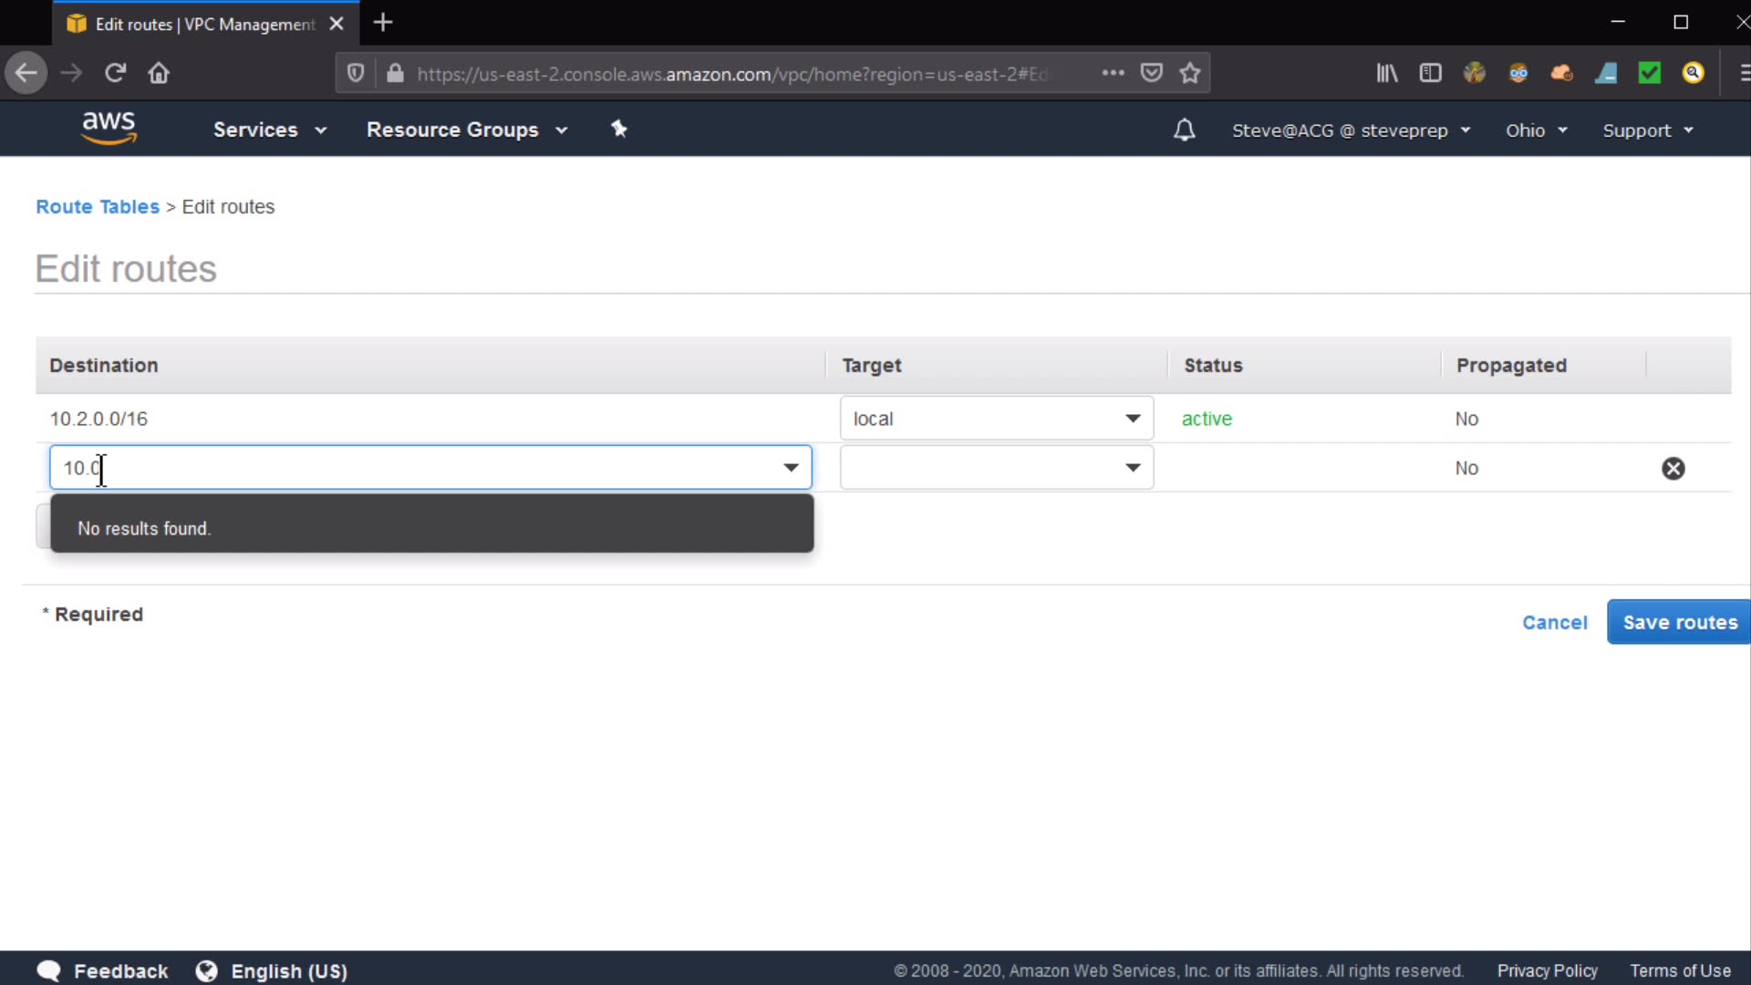Click the Save routes button
This screenshot has width=1751, height=985.
click(1678, 622)
